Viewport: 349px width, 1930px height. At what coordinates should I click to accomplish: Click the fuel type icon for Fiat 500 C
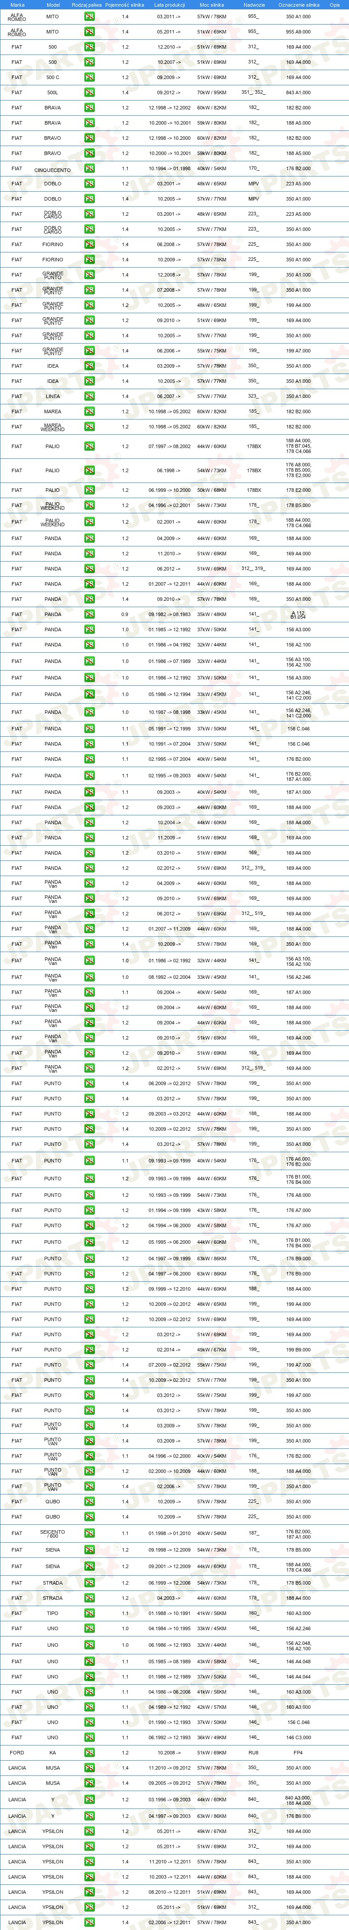coord(89,77)
